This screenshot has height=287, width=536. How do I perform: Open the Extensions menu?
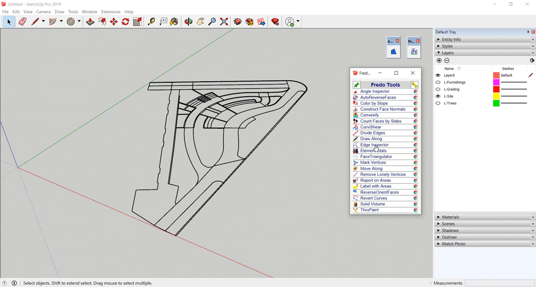(111, 12)
